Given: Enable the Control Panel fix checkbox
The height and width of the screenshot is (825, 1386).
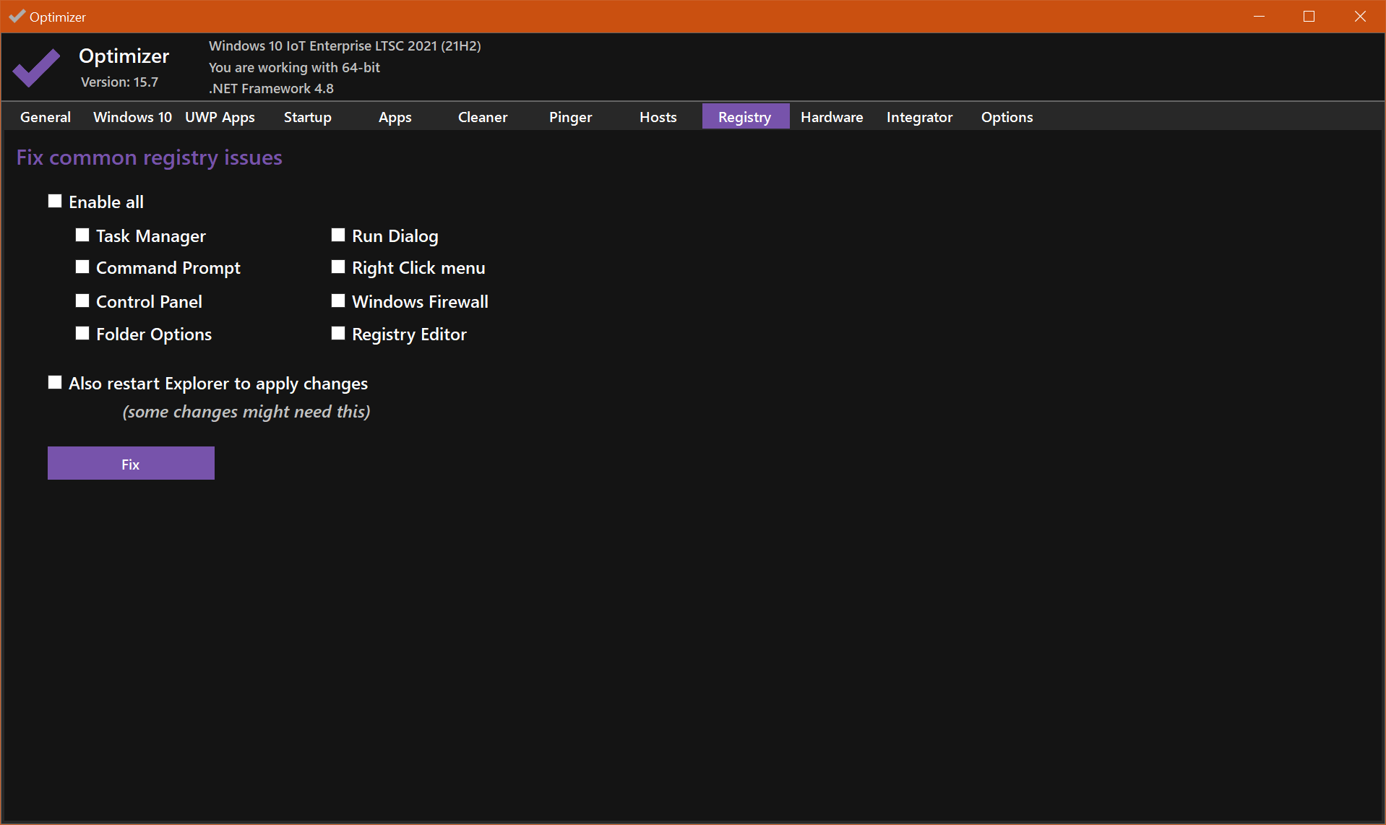Looking at the screenshot, I should pyautogui.click(x=82, y=301).
